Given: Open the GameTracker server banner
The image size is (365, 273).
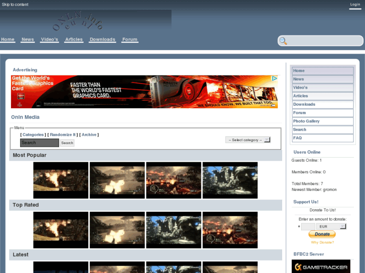Looking at the screenshot, I should point(321,266).
